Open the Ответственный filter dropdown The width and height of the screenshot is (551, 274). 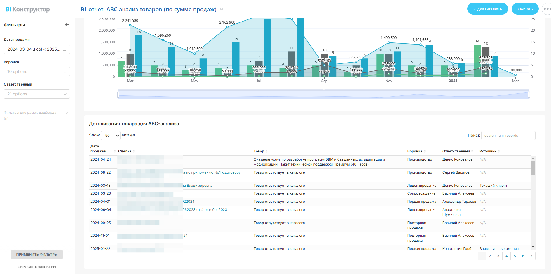[37, 94]
